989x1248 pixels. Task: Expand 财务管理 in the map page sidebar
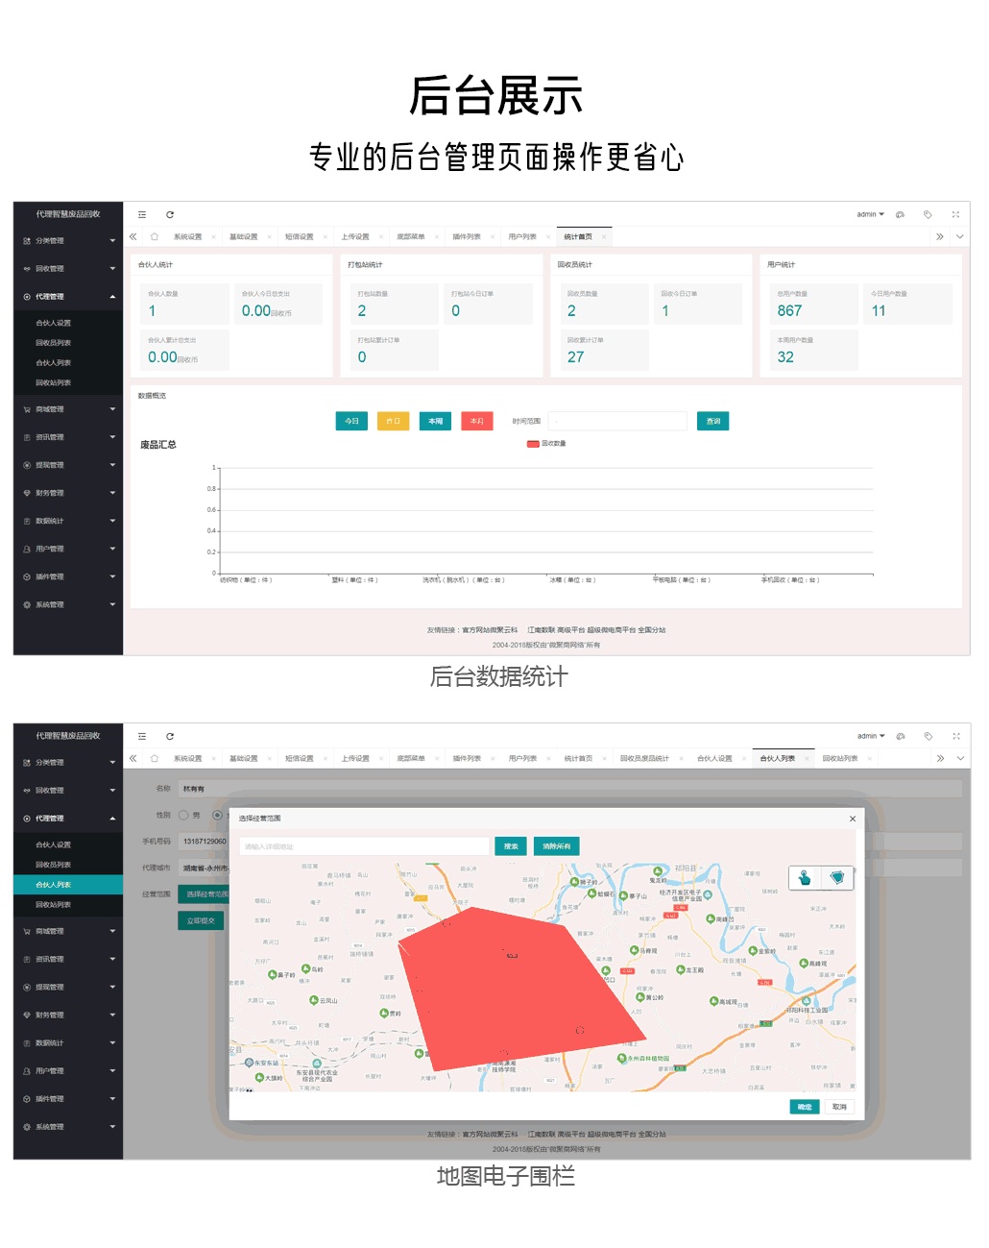tap(67, 1015)
